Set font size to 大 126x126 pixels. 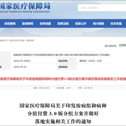point(86,88)
